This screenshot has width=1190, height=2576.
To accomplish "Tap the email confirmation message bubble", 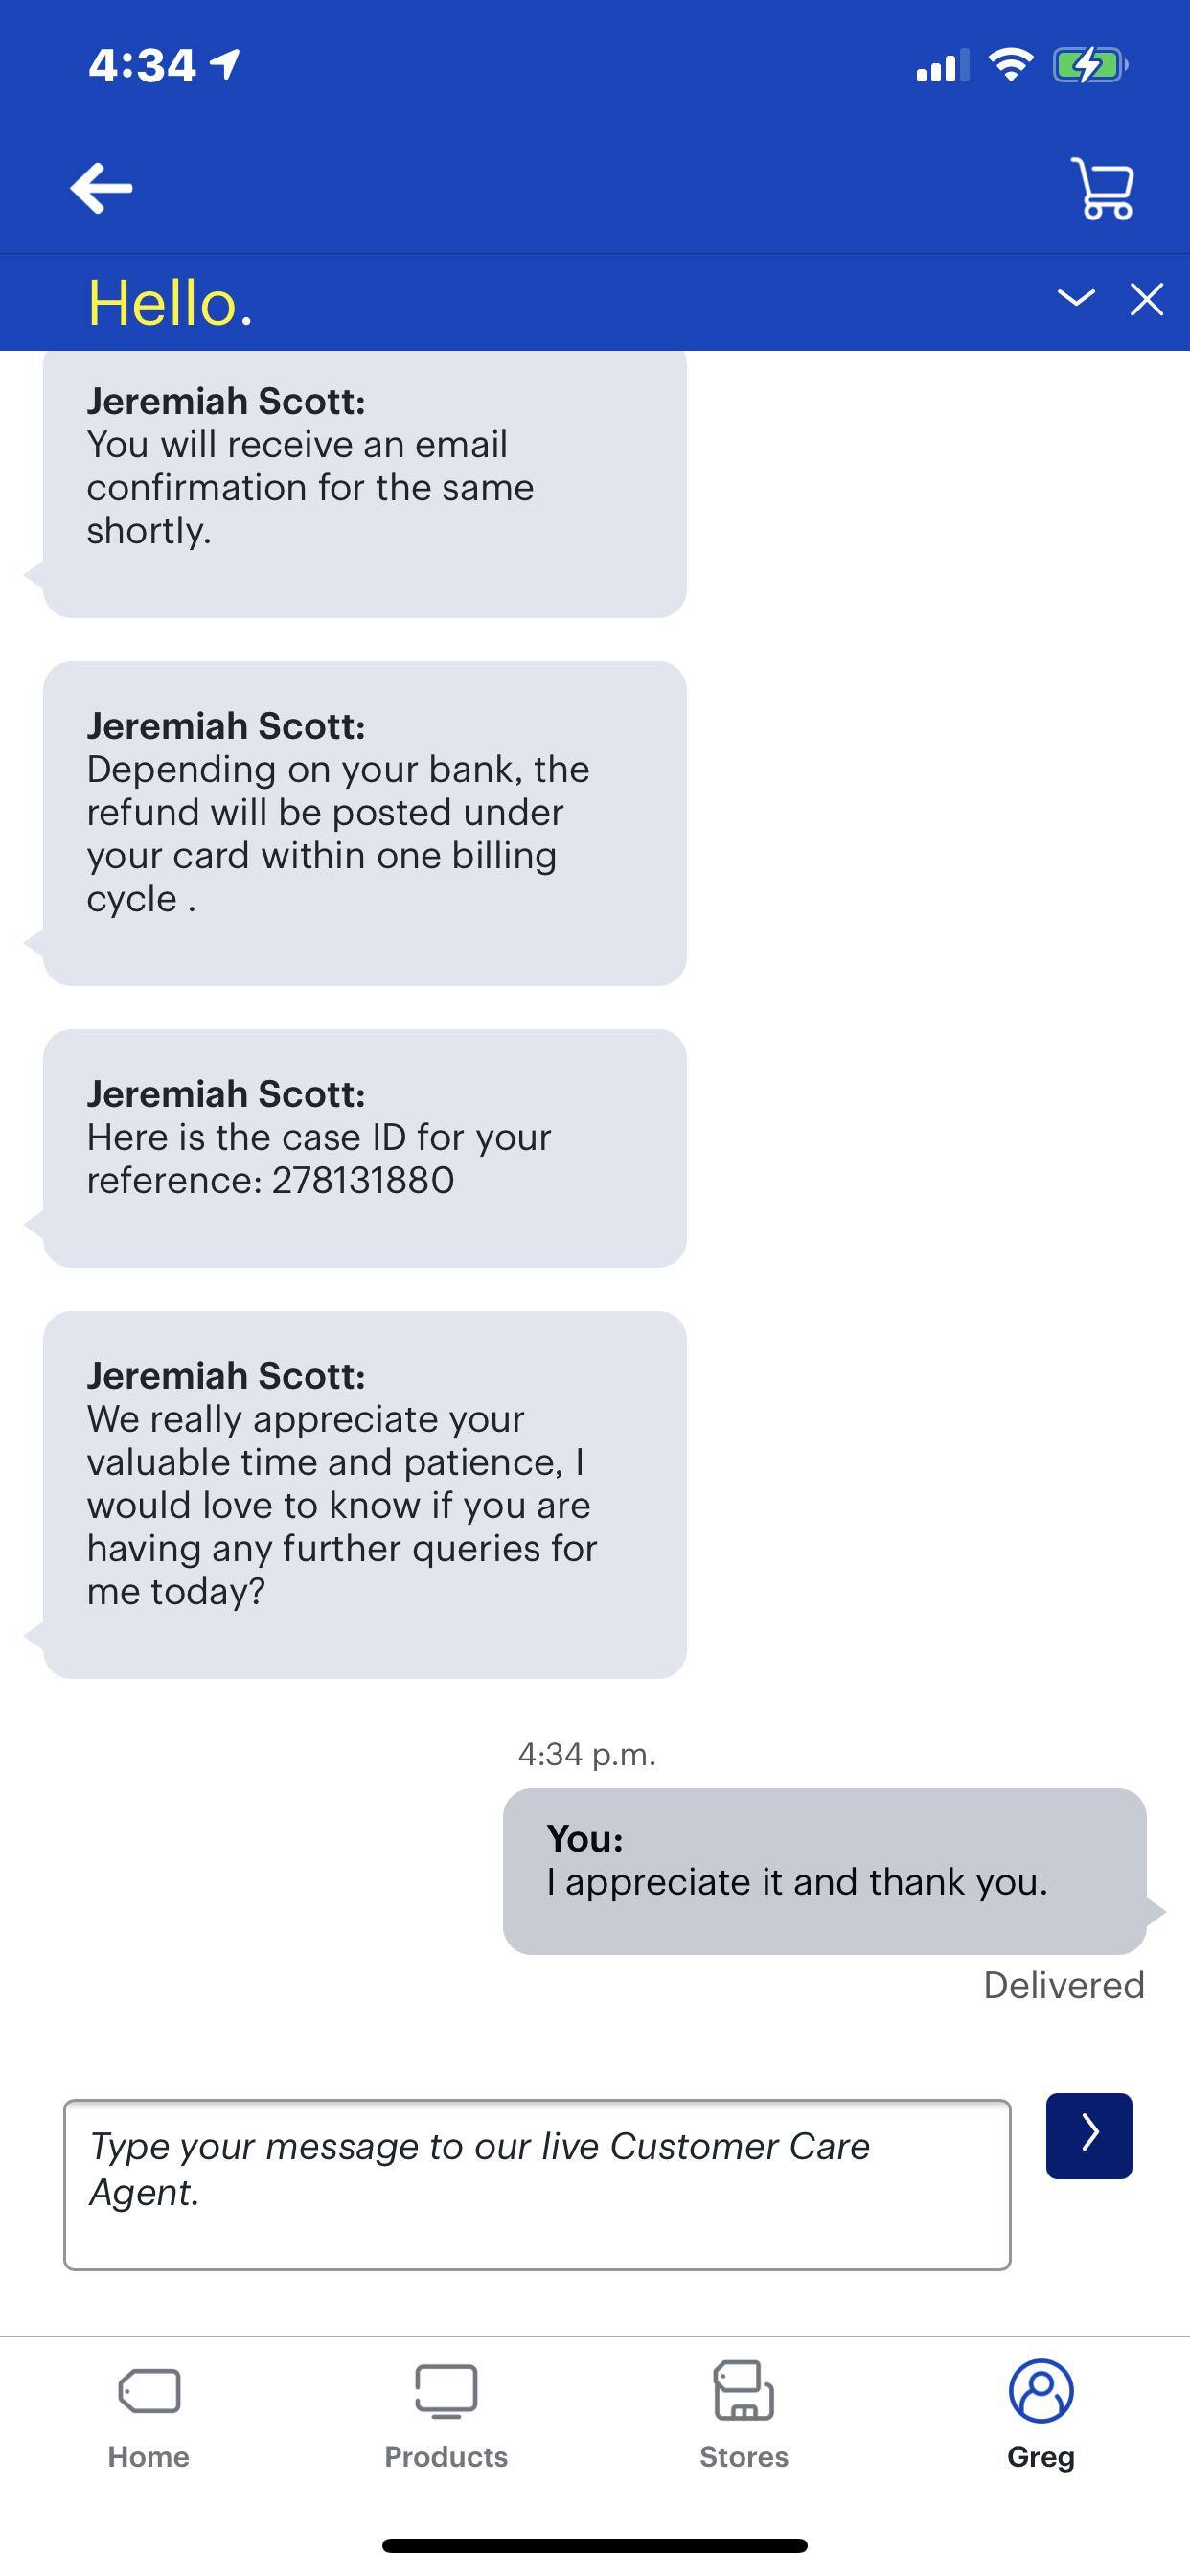I will 365,486.
